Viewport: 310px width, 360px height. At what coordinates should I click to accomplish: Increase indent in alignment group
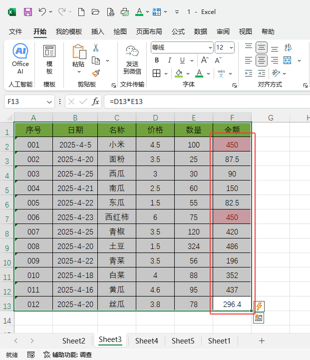click(x=262, y=73)
